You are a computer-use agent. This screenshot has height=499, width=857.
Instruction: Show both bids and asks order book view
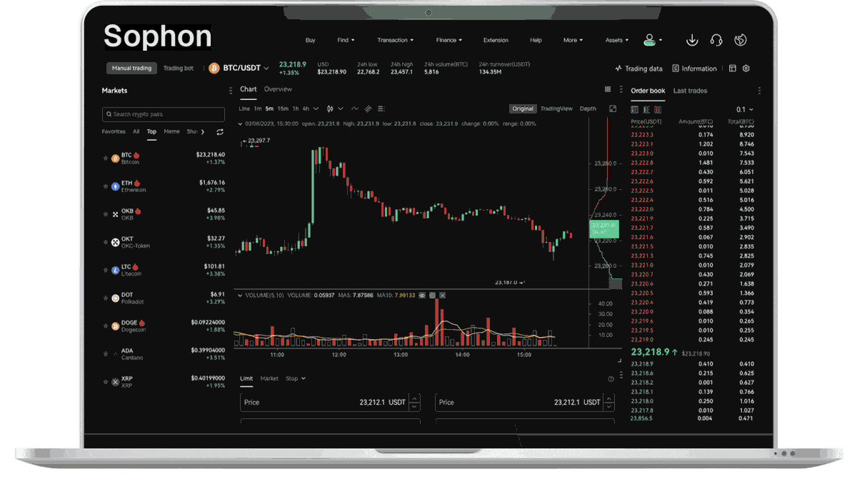(634, 109)
